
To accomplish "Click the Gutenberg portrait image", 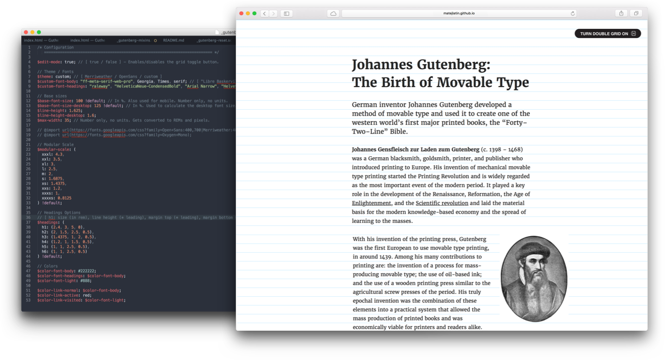I will click(534, 277).
